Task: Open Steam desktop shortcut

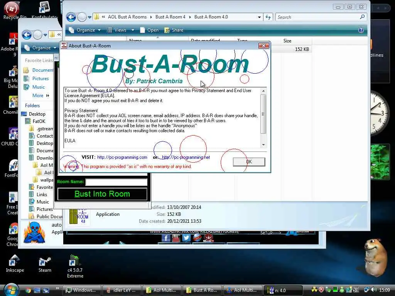Action: click(45, 264)
